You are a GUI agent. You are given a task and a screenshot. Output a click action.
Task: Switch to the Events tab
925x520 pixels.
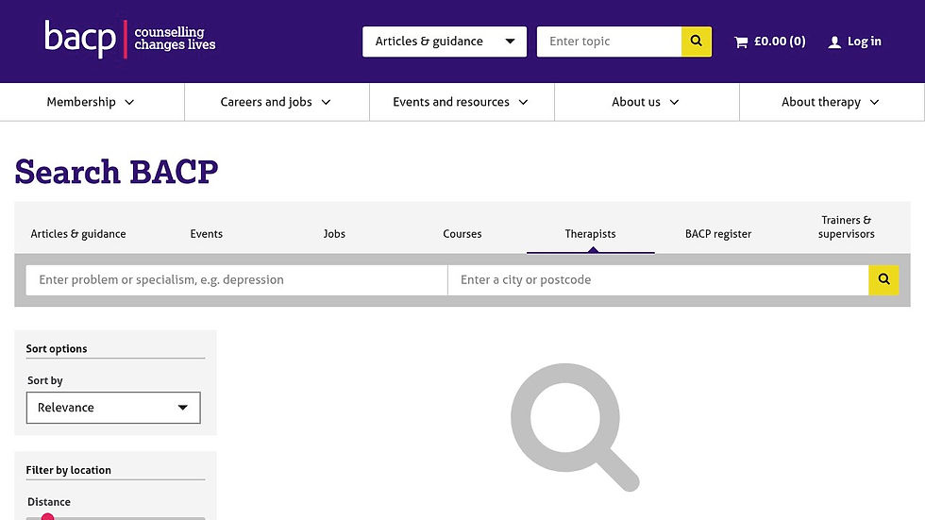(207, 233)
